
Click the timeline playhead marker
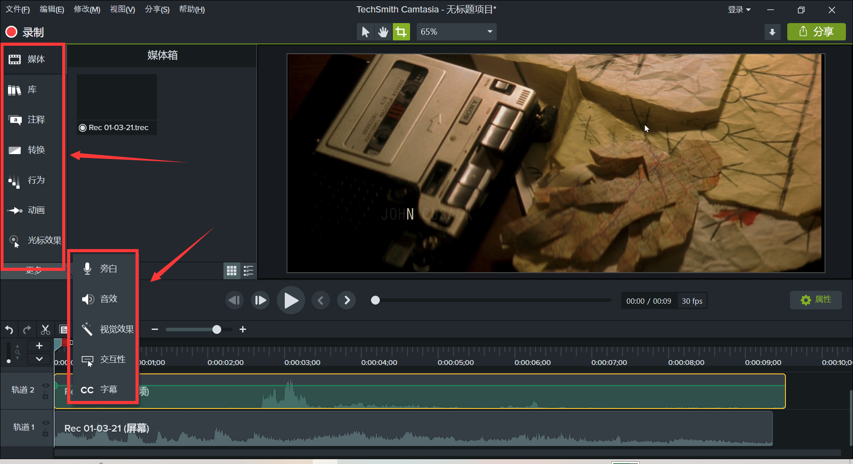[58, 345]
